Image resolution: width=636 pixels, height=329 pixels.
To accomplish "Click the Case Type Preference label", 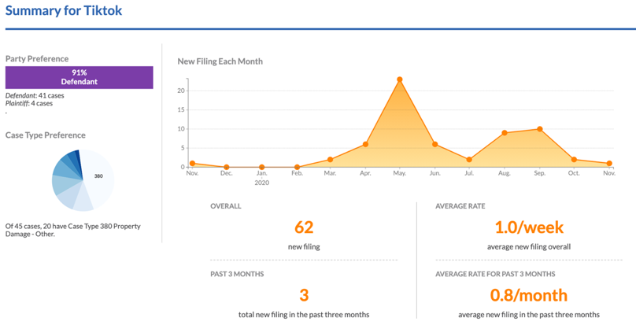I will [46, 135].
